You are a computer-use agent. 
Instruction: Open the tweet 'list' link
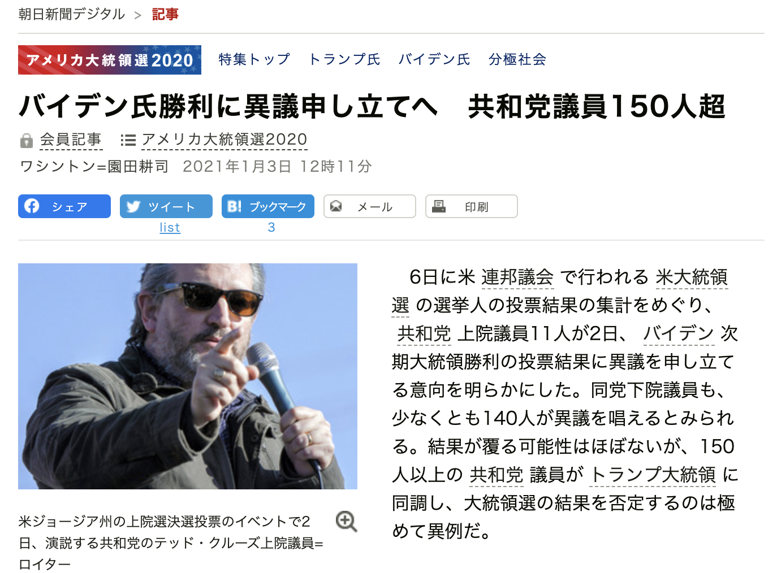170,228
